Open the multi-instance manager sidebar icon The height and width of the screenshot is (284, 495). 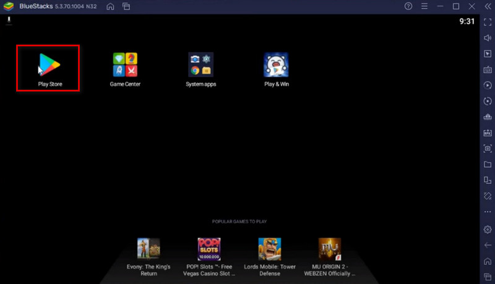pyautogui.click(x=488, y=117)
